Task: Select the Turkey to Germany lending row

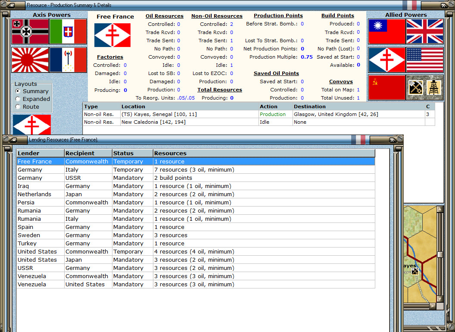Action: pyautogui.click(x=196, y=244)
